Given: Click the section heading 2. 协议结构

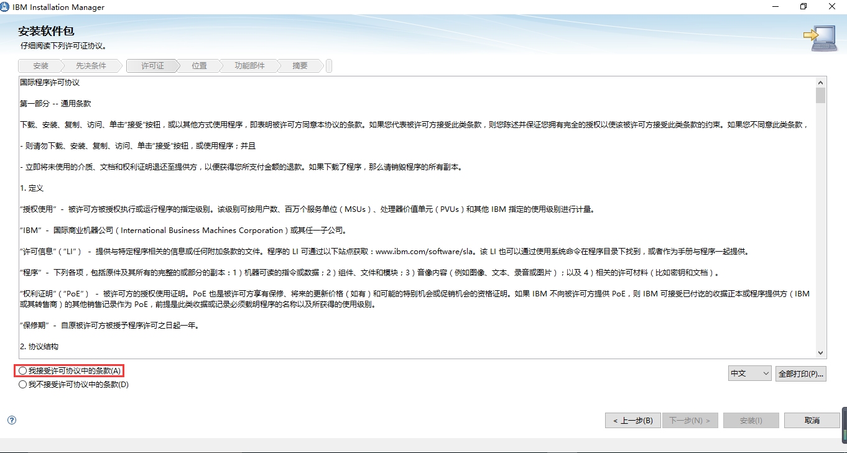Looking at the screenshot, I should [39, 346].
